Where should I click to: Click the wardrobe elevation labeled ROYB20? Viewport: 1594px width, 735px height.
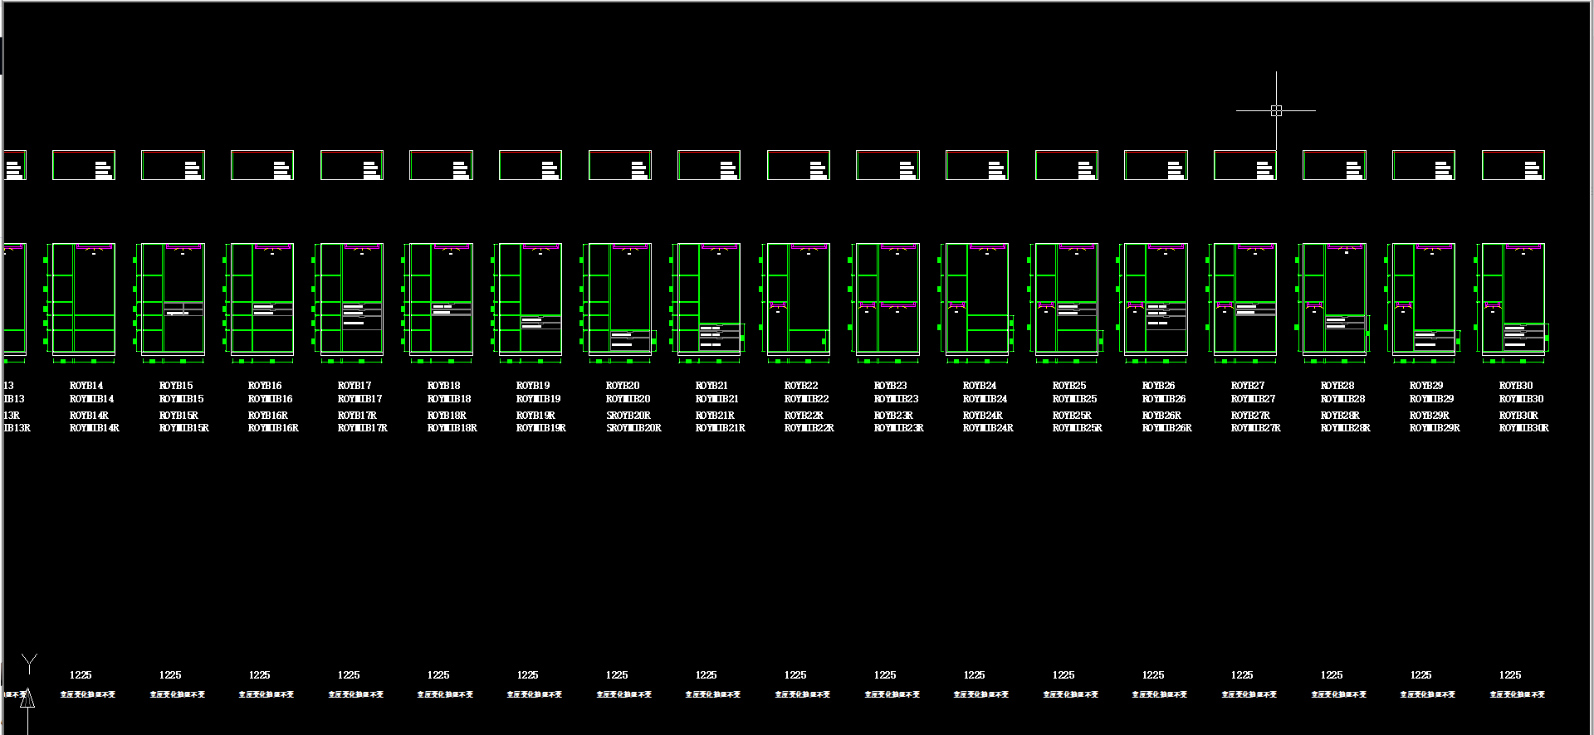(x=619, y=299)
